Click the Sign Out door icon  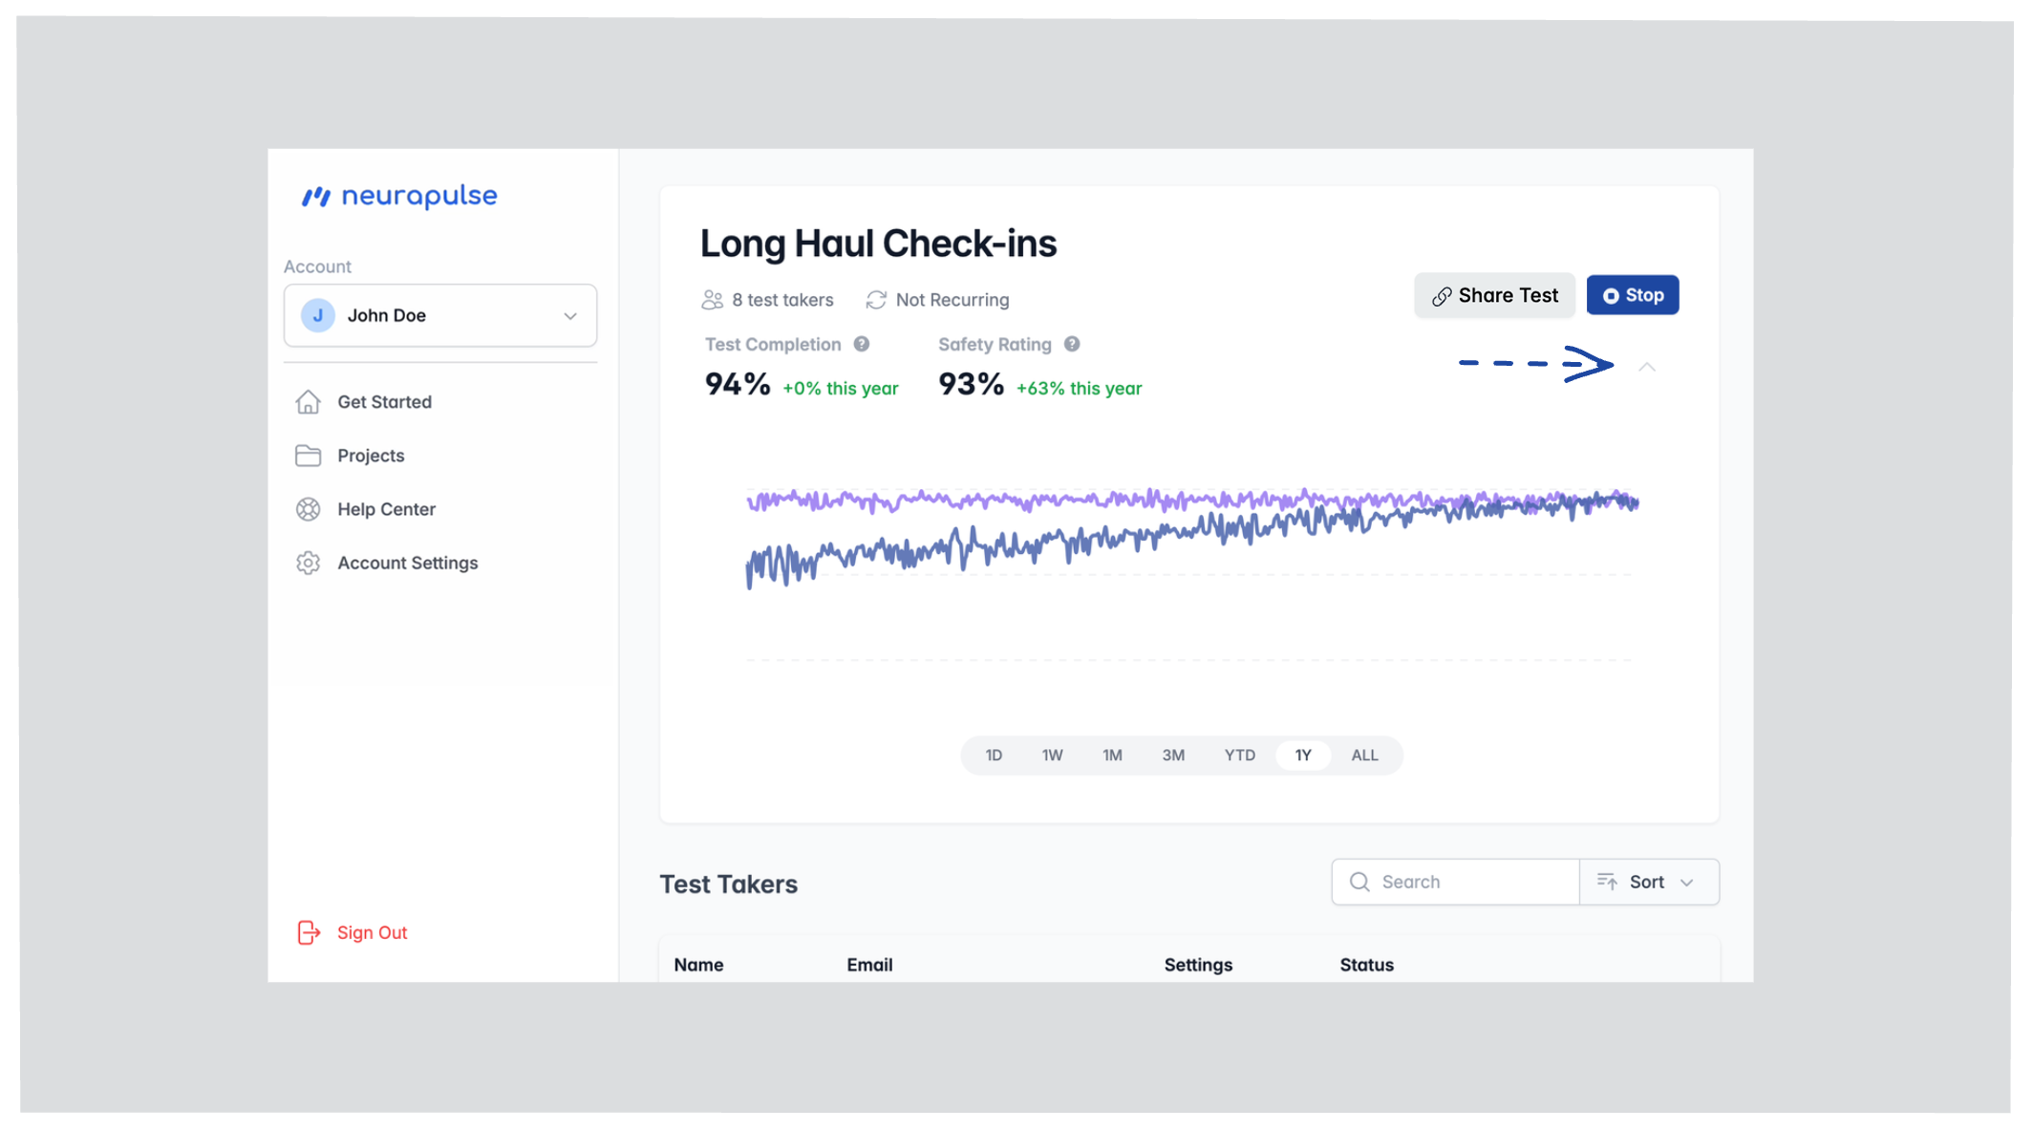308,932
